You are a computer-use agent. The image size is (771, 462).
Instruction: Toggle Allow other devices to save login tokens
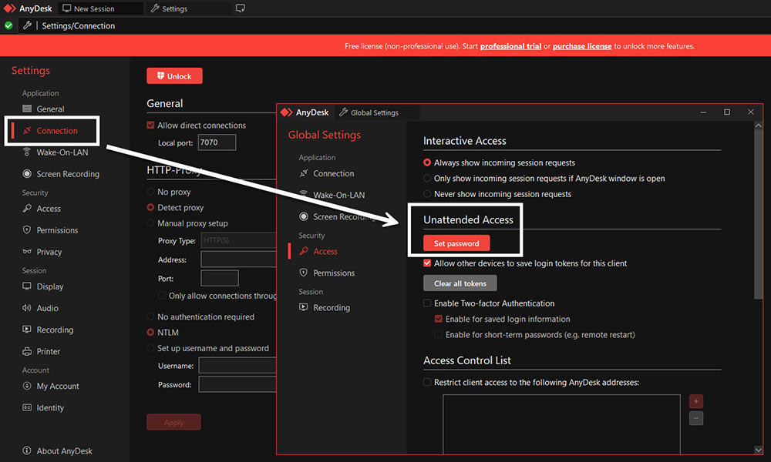pos(427,263)
